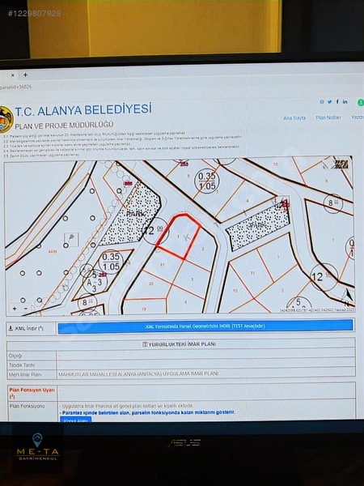This screenshot has width=364, height=486.
Task: Open the Facebook social icon
Action: (337, 101)
